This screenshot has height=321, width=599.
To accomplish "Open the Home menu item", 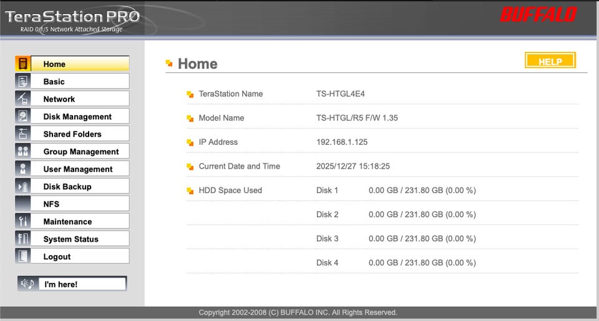I will click(80, 64).
